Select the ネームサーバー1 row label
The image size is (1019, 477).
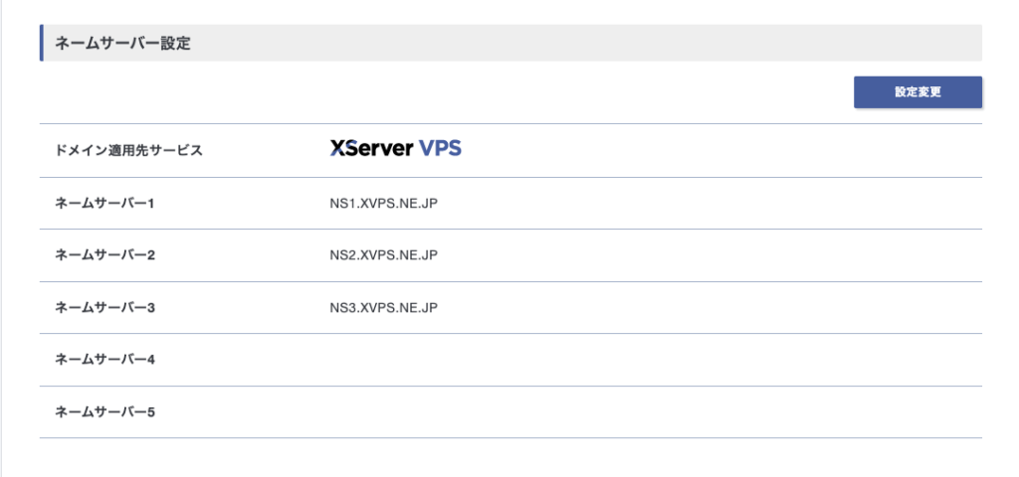pyautogui.click(x=105, y=204)
